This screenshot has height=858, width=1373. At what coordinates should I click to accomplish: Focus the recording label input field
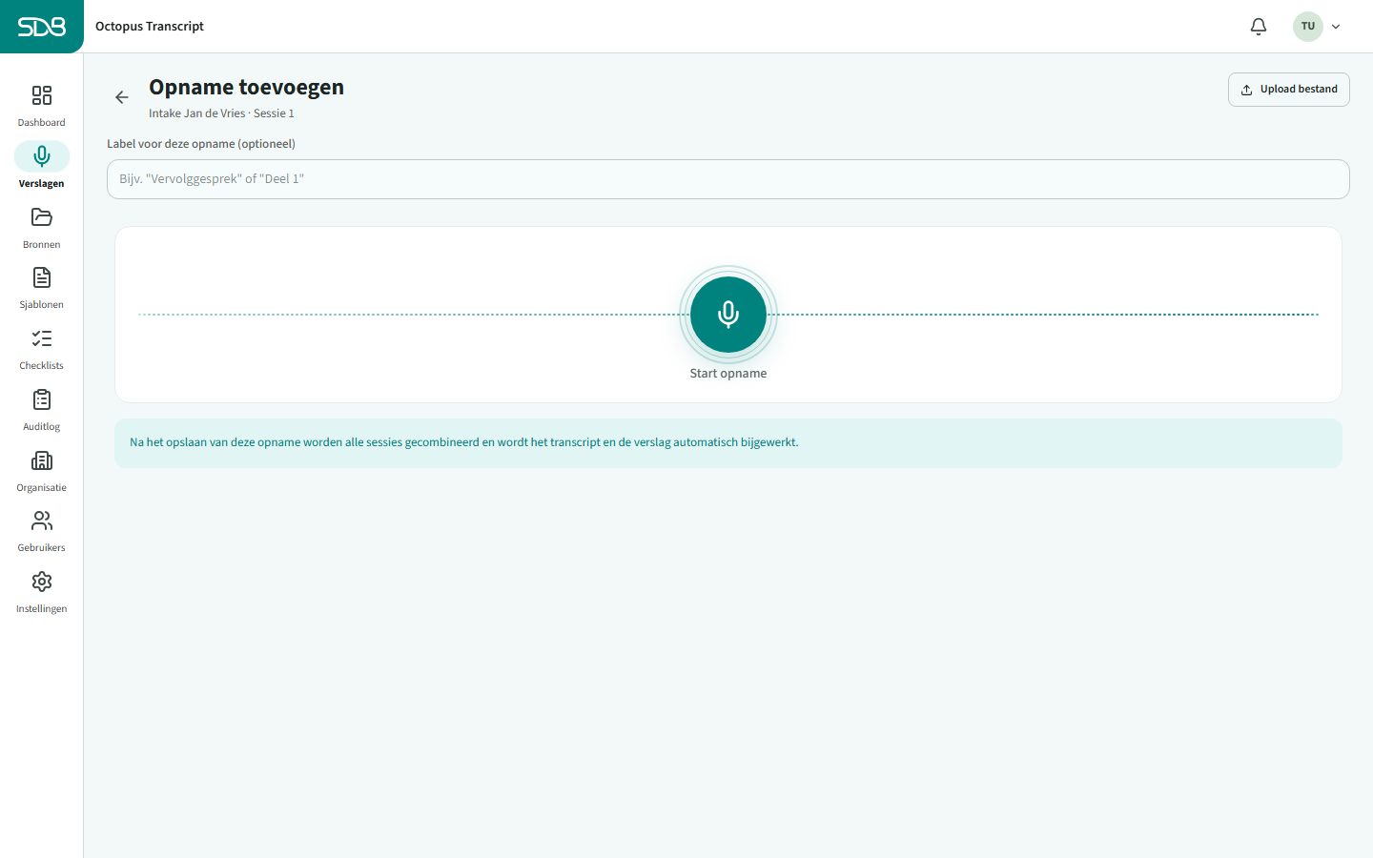point(728,179)
